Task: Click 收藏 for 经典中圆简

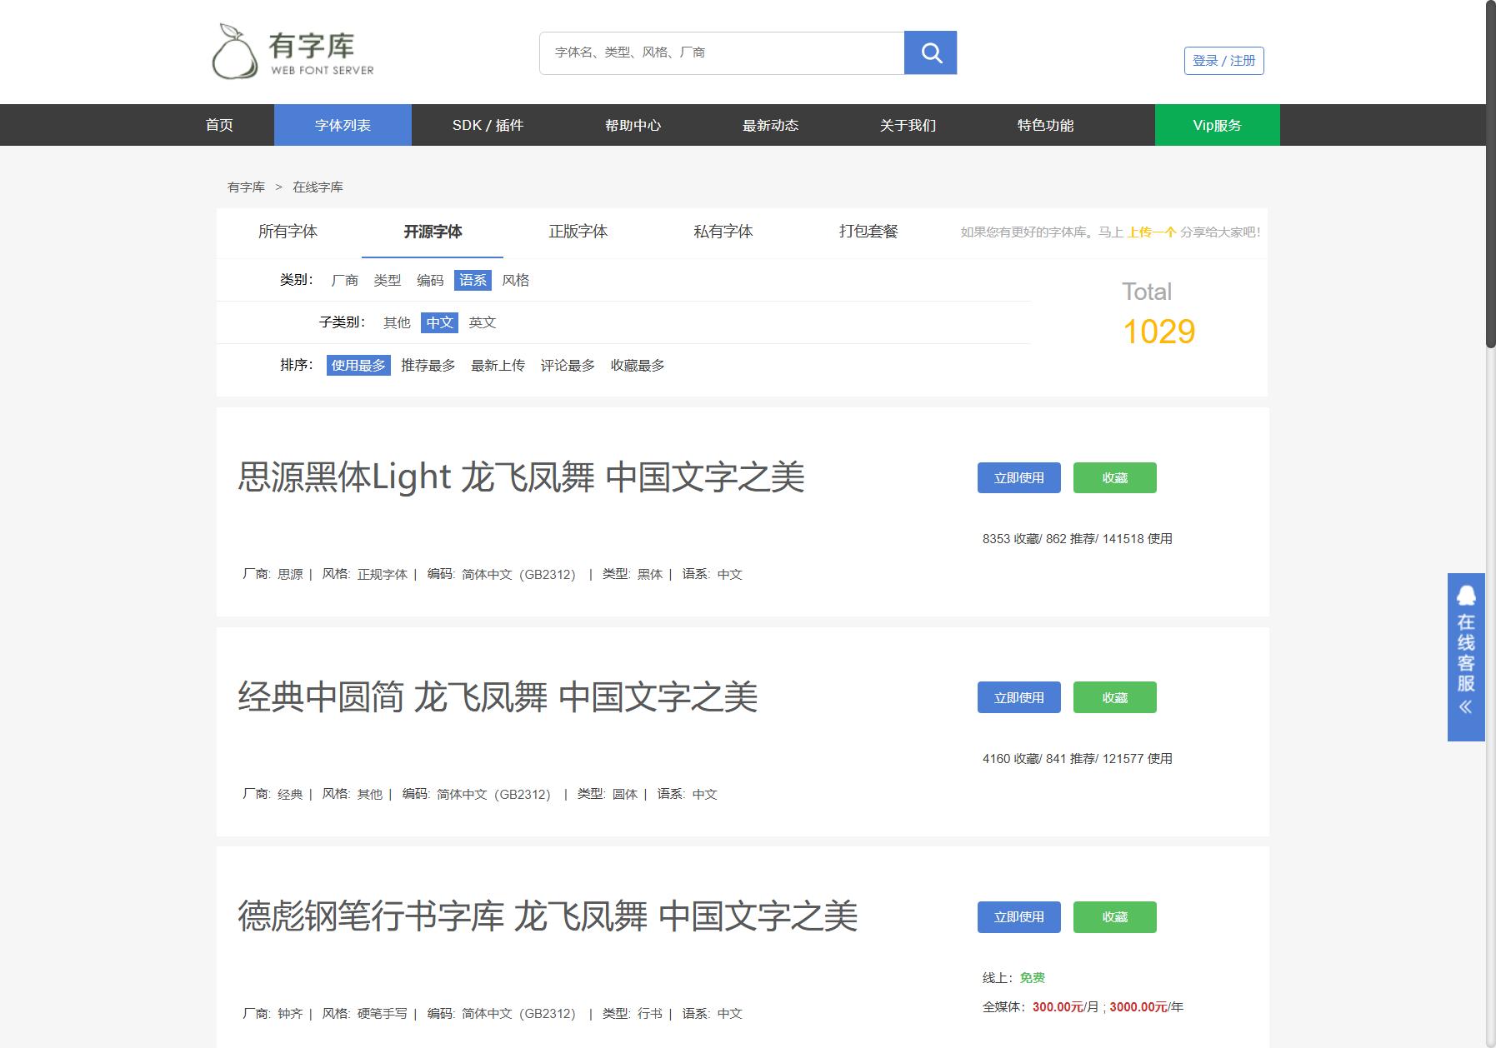Action: point(1114,697)
